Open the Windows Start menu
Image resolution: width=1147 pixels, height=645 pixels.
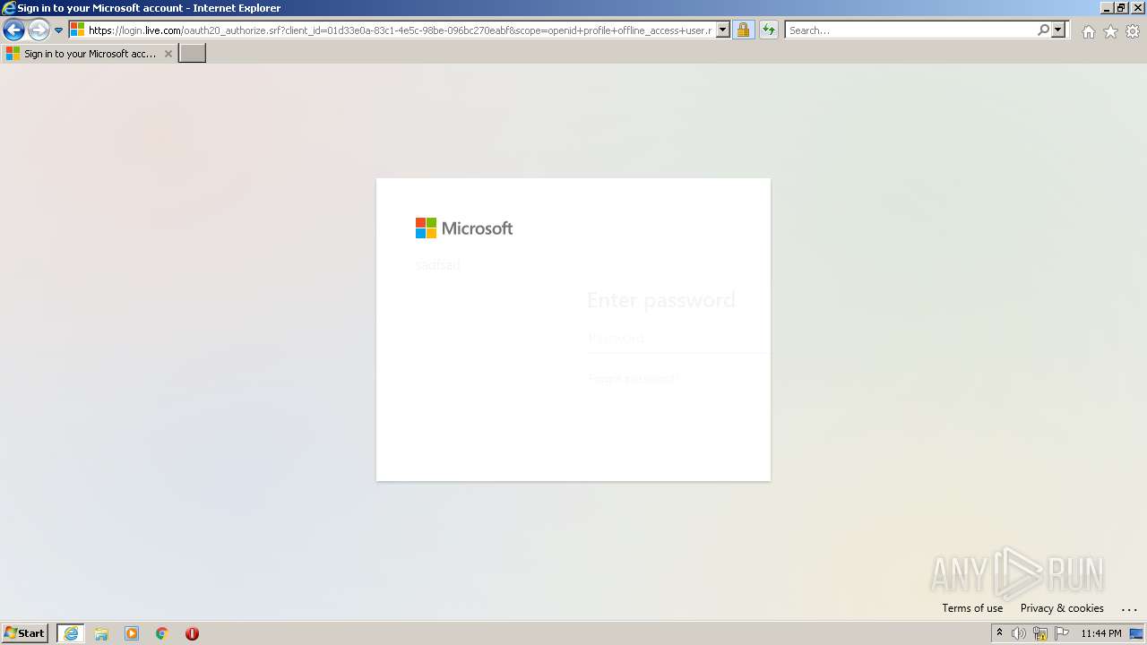pos(25,633)
